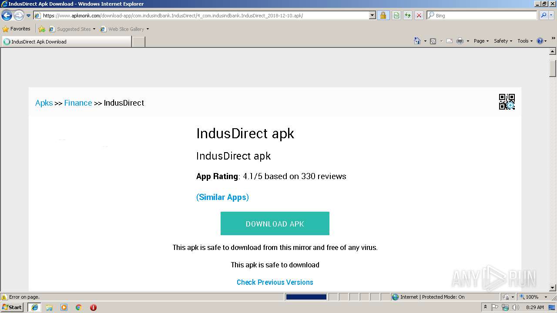Click the Compatibility View icon

tap(396, 16)
